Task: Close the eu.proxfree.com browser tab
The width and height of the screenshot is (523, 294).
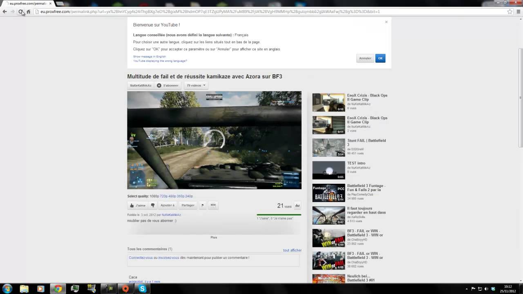Action: pos(50,3)
